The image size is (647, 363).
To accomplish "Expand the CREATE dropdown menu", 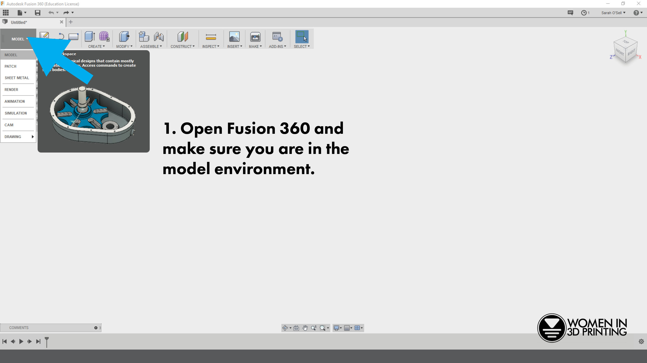I will pos(96,46).
